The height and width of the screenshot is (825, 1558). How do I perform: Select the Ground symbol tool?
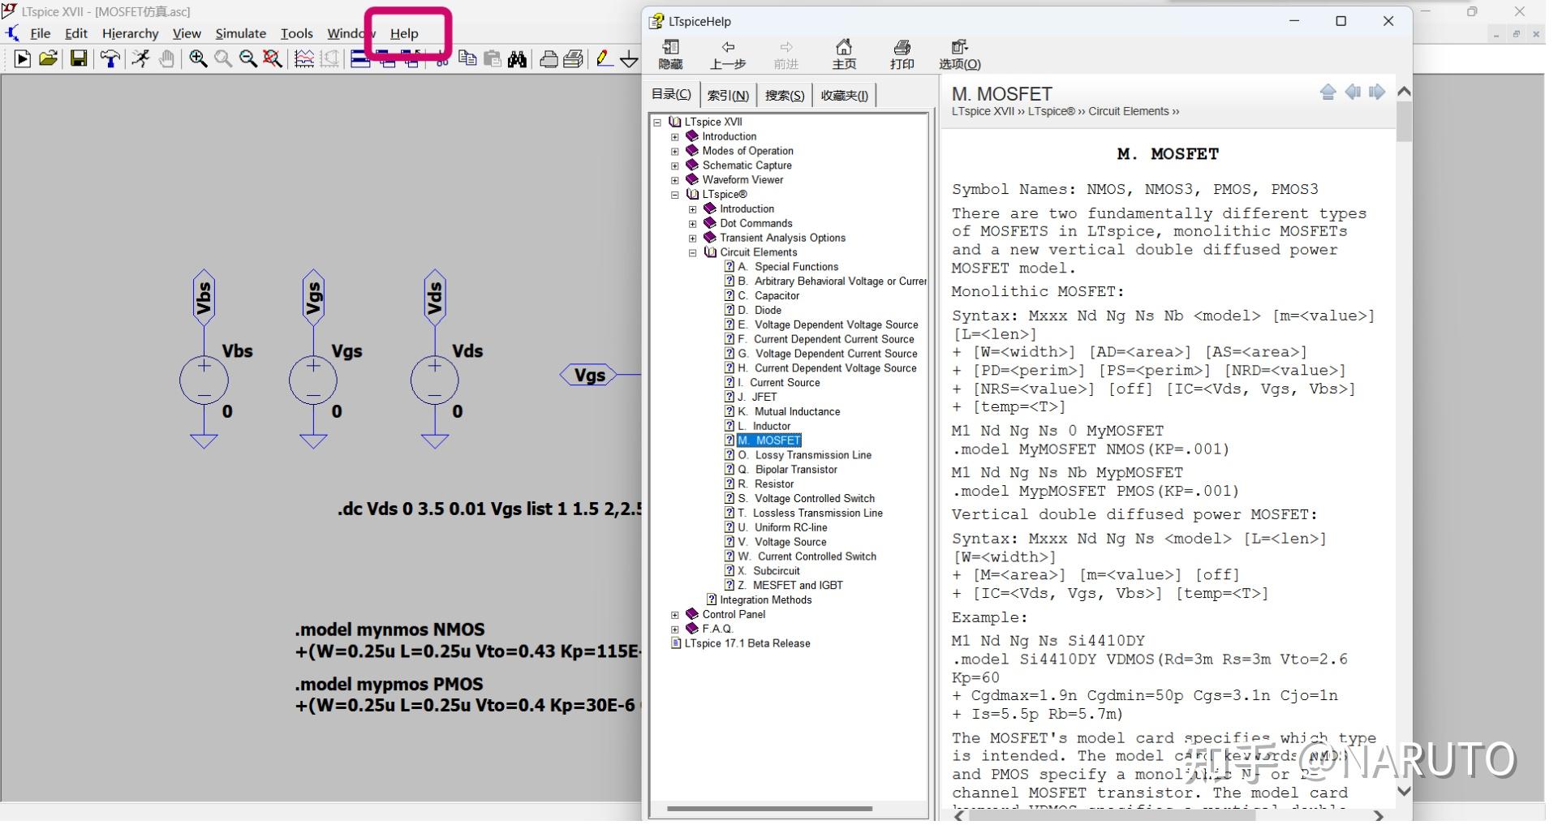click(629, 58)
